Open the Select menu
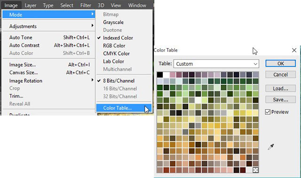The image size is (301, 178). [67, 5]
